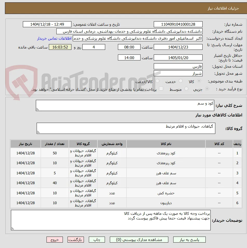Click کود ریزمغذی in row 1
Viewport: 247px width, 248px height.
[x=166, y=153]
